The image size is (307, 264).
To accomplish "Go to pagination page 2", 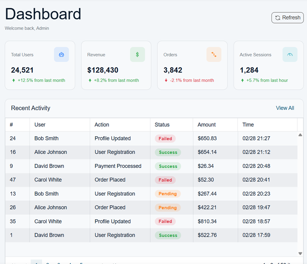I will click(x=47, y=263).
